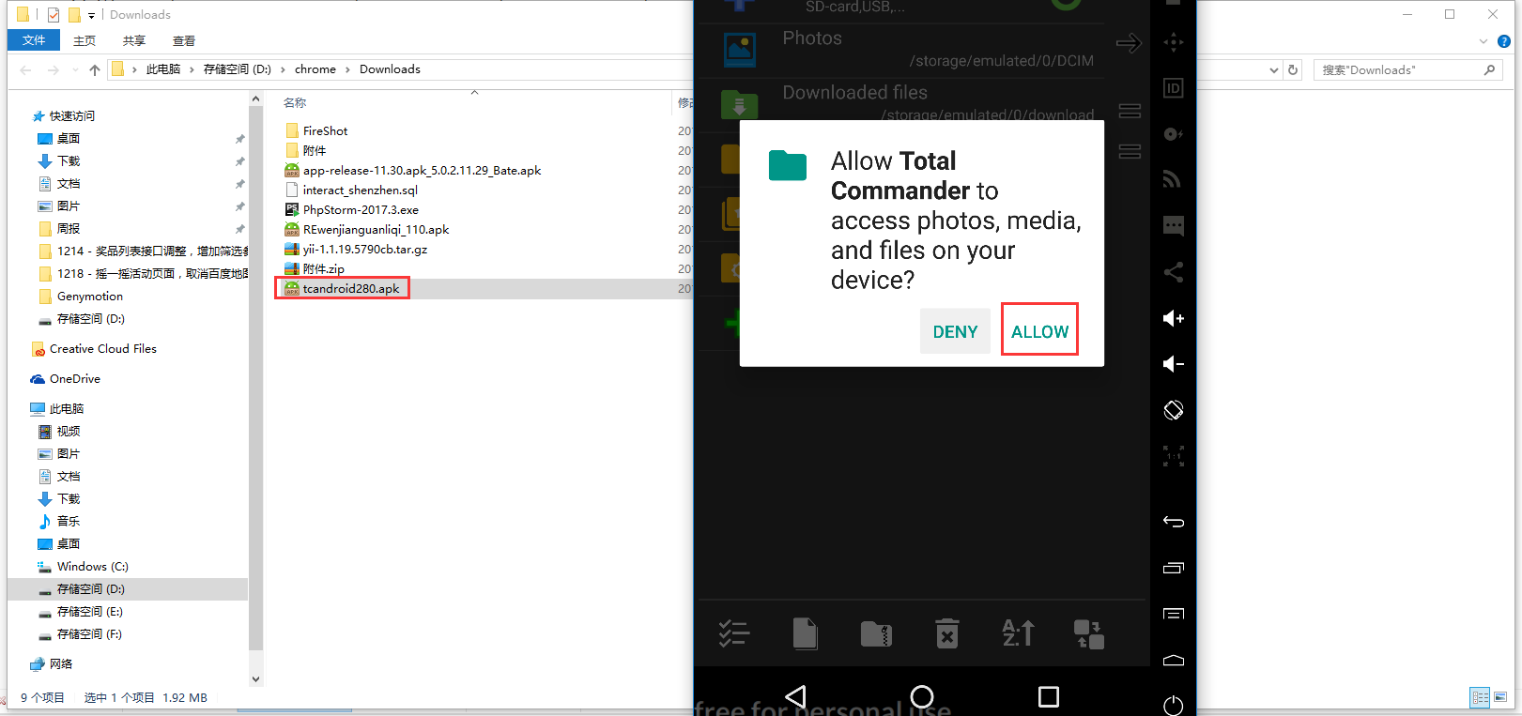Image resolution: width=1522 pixels, height=716 pixels.
Task: Select REwenjianguanliqi_110.apk file
Action: tap(376, 230)
